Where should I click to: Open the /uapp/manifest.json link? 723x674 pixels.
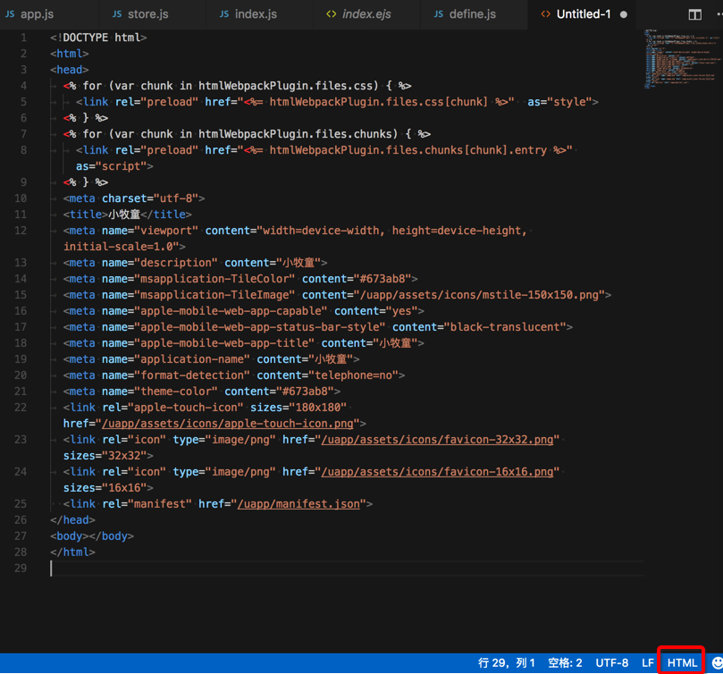click(x=298, y=504)
